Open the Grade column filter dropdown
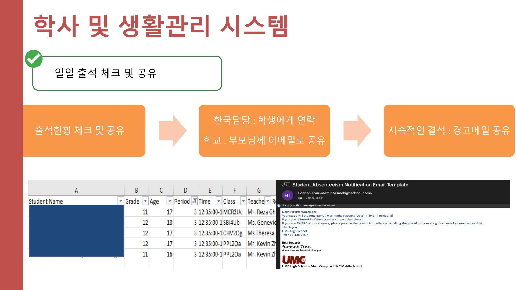The width and height of the screenshot is (516, 290). tap(145, 201)
